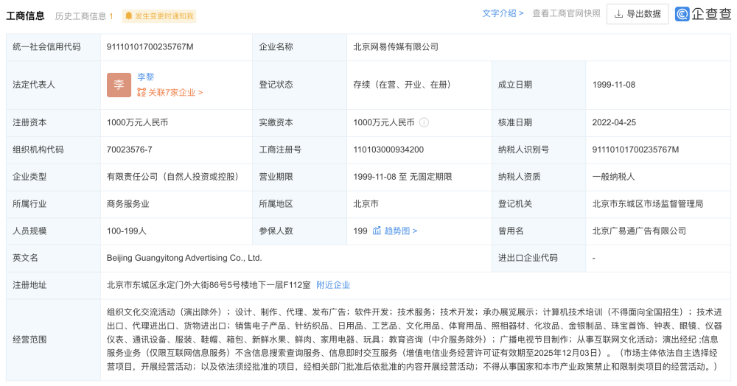Enable 发生变更时通知我 alert
The image size is (737, 386).
click(159, 16)
